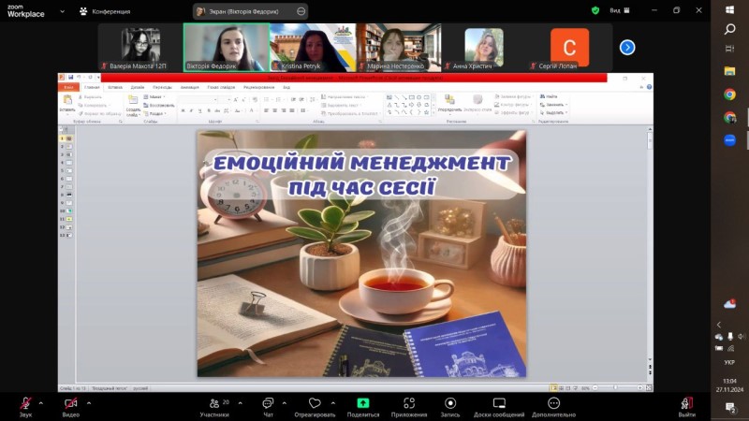The height and width of the screenshot is (421, 749).
Task: Select Kristina Petryk video tile
Action: point(313,48)
